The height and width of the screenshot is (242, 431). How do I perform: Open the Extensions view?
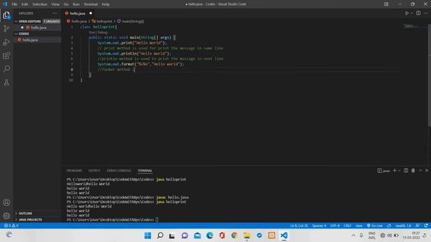(x=6, y=56)
